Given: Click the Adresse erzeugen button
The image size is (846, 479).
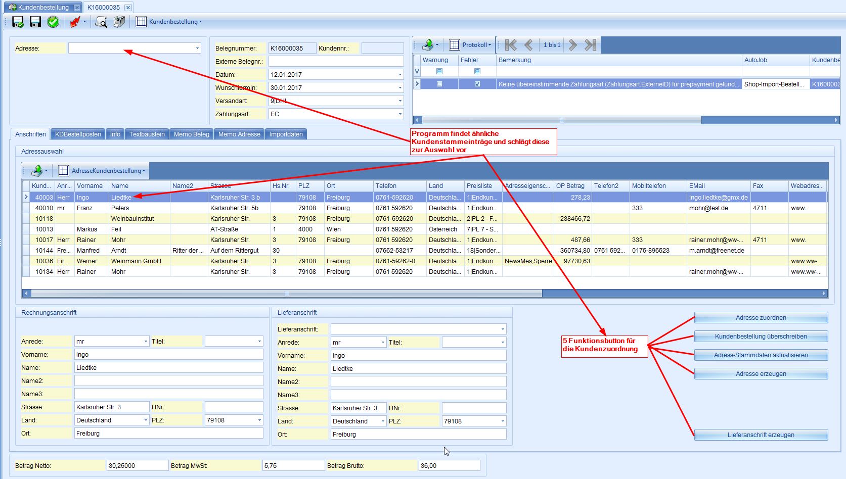Looking at the screenshot, I should tap(761, 373).
